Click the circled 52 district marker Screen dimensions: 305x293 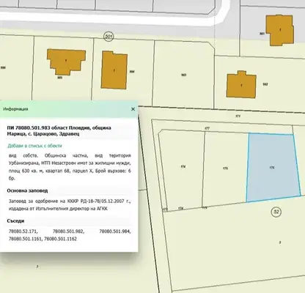pyautogui.click(x=276, y=212)
